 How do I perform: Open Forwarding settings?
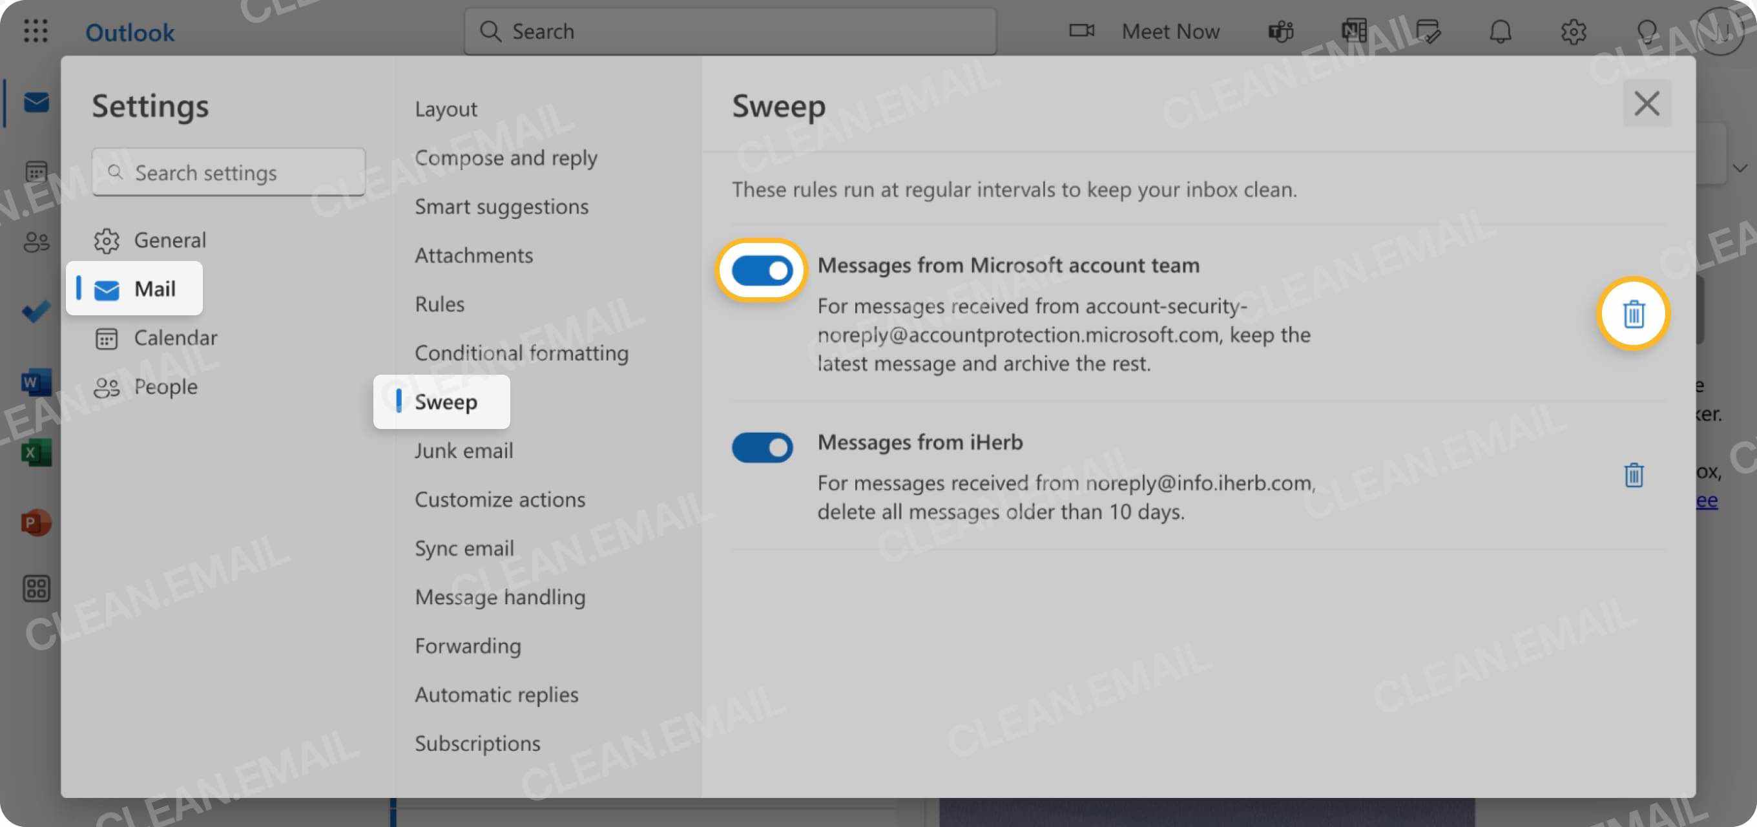coord(468,645)
